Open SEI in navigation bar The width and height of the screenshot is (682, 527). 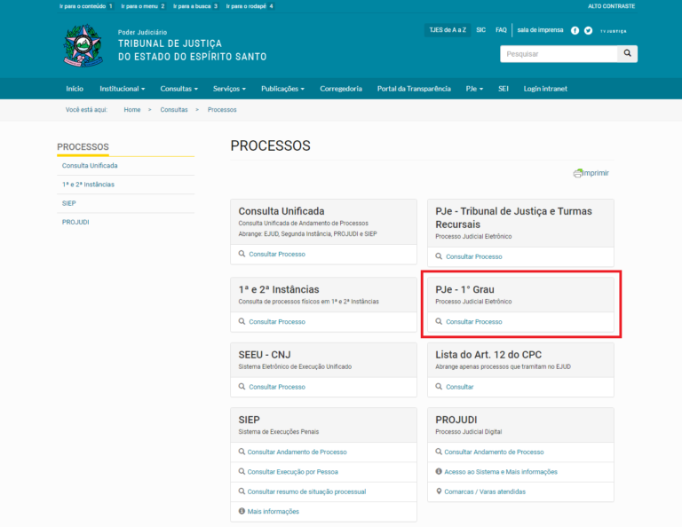[x=504, y=89]
